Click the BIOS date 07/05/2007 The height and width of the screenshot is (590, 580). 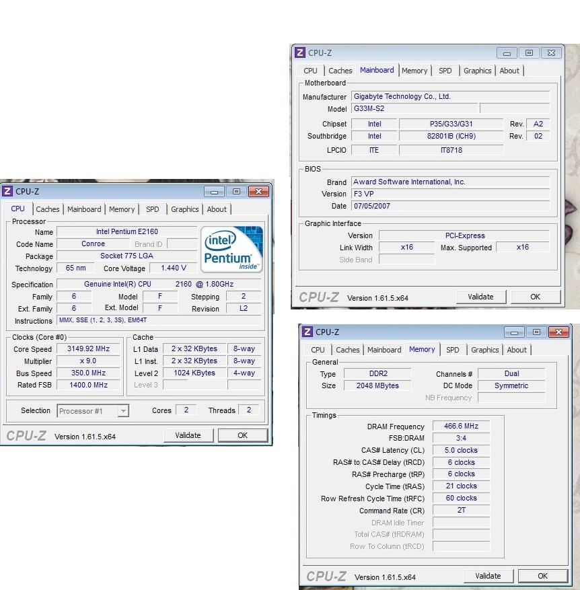click(x=451, y=206)
